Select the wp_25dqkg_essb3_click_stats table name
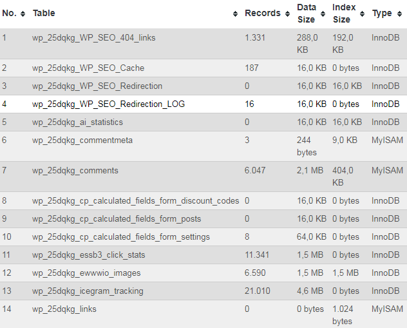Screen dimensions: 407x328 (89, 255)
